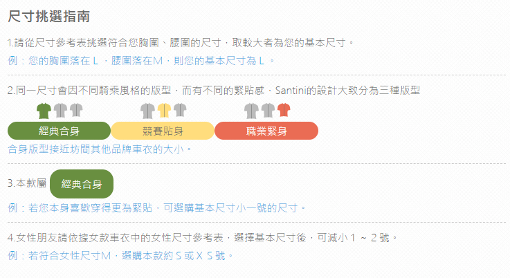This screenshot has width=510, height=278.
Task: Click the yellow jersey icon above 競賽貼身
Action: coord(164,110)
